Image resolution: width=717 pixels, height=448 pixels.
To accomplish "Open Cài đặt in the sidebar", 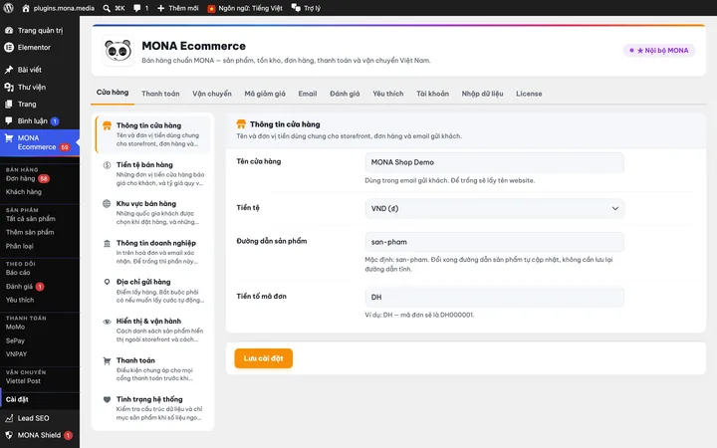I will [x=17, y=399].
